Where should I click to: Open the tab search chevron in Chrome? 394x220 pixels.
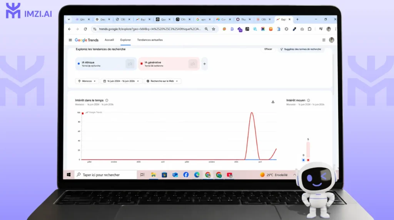69,19
